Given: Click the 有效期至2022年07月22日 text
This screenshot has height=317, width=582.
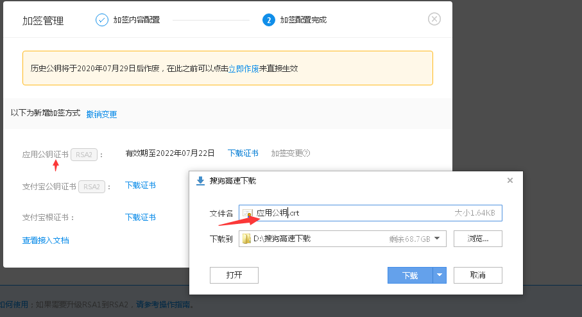Looking at the screenshot, I should click(170, 153).
